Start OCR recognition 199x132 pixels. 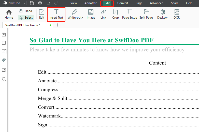point(177,14)
